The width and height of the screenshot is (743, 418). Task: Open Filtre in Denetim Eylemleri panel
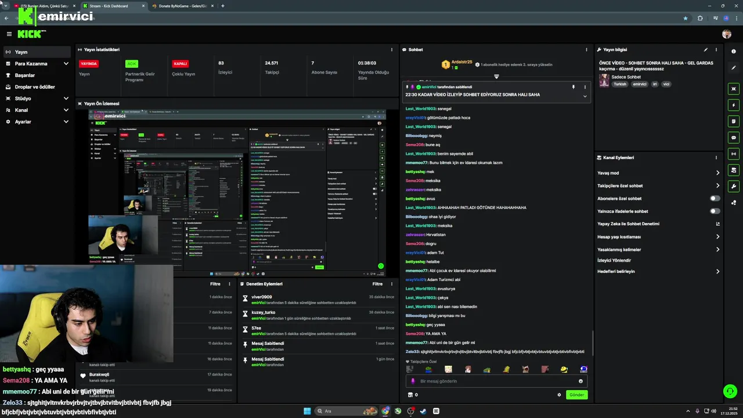377,284
